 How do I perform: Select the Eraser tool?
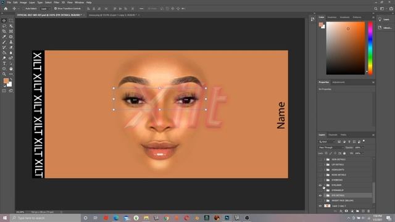[11, 47]
